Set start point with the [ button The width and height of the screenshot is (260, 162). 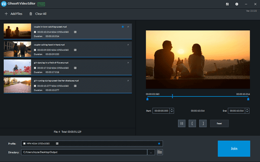(x=192, y=124)
